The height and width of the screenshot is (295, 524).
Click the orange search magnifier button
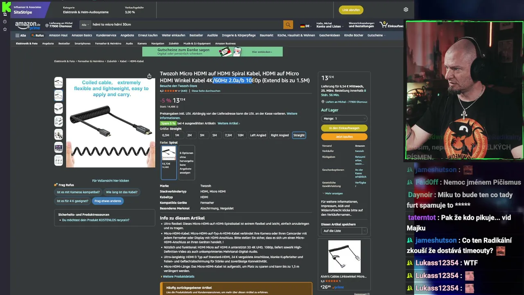[x=288, y=25]
